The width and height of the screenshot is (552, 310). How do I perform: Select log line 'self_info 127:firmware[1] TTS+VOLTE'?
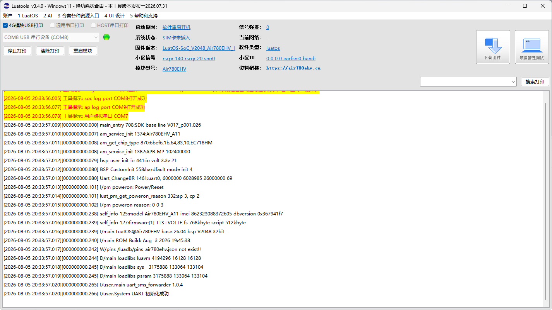click(x=125, y=223)
